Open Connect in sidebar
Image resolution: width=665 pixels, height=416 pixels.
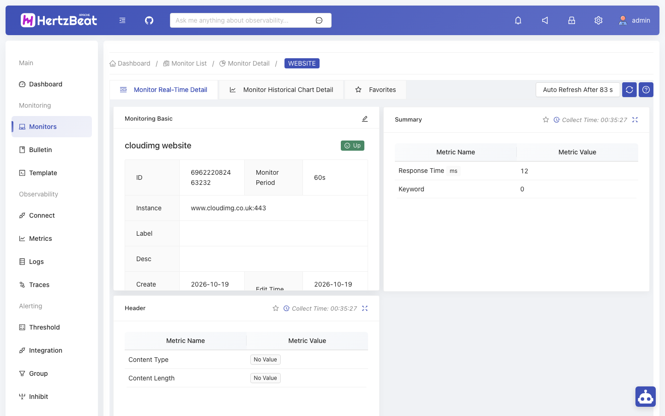tap(52, 215)
